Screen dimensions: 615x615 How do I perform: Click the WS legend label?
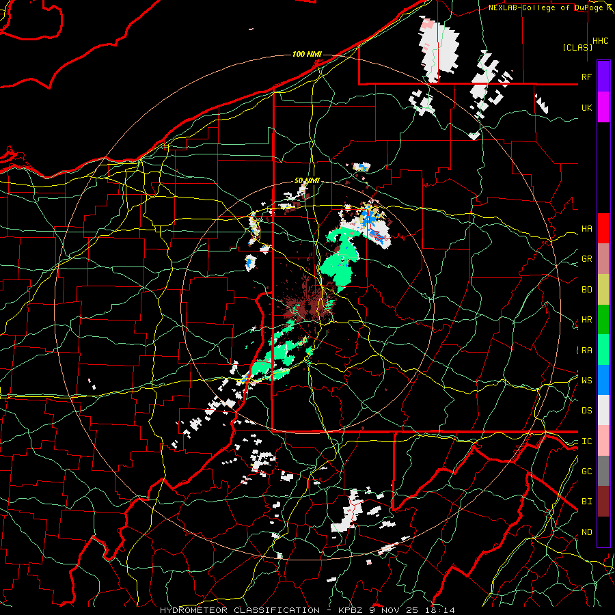tap(586, 381)
